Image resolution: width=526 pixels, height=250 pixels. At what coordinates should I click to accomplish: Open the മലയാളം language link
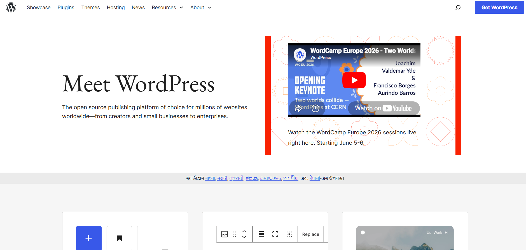(x=270, y=178)
